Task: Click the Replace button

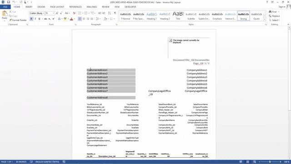Action: (274, 16)
